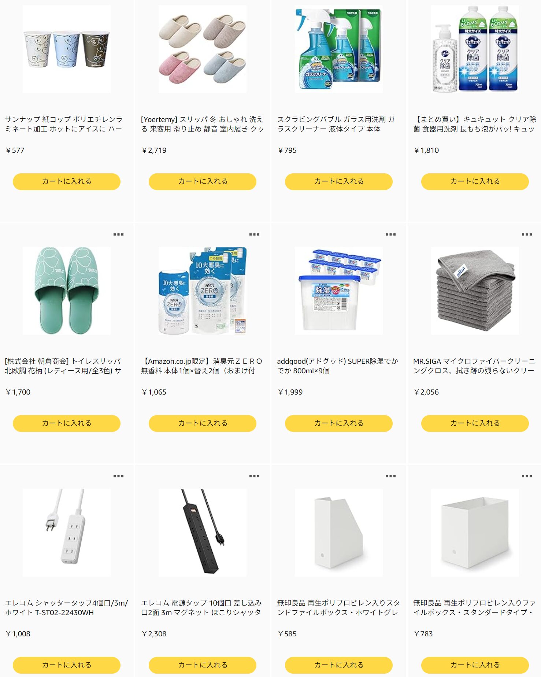
Task: Open three-dot menu for MR.SIGA microfiber cloths
Action: (x=527, y=234)
